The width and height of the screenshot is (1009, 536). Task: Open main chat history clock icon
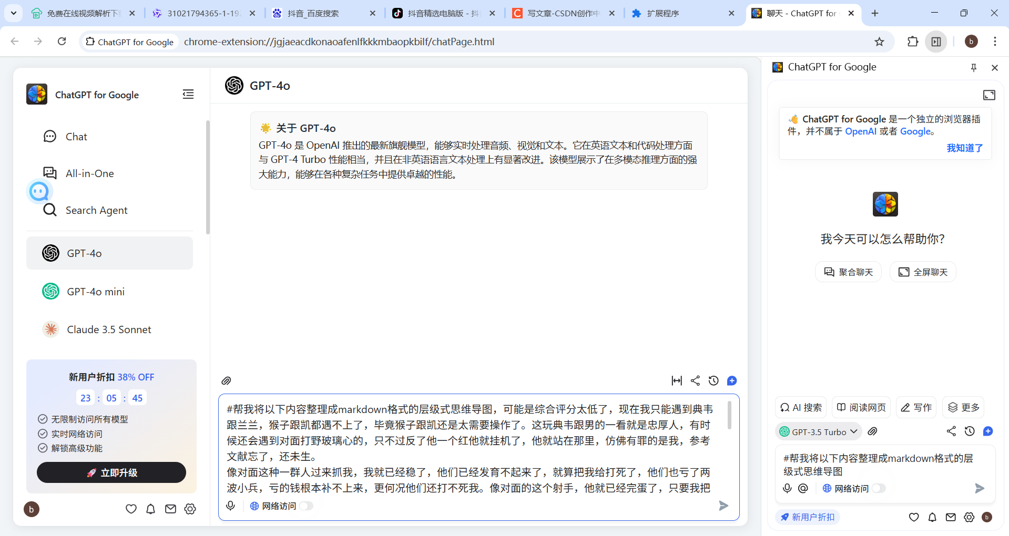(x=714, y=380)
